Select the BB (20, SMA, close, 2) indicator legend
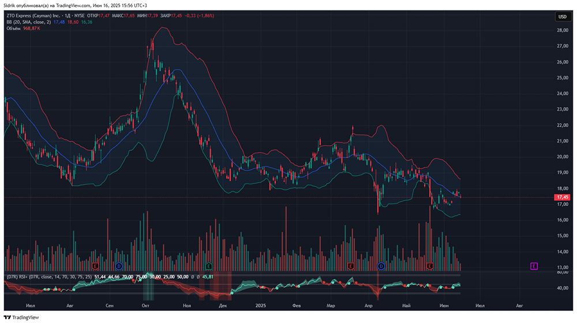577x324 pixels. [x=28, y=22]
